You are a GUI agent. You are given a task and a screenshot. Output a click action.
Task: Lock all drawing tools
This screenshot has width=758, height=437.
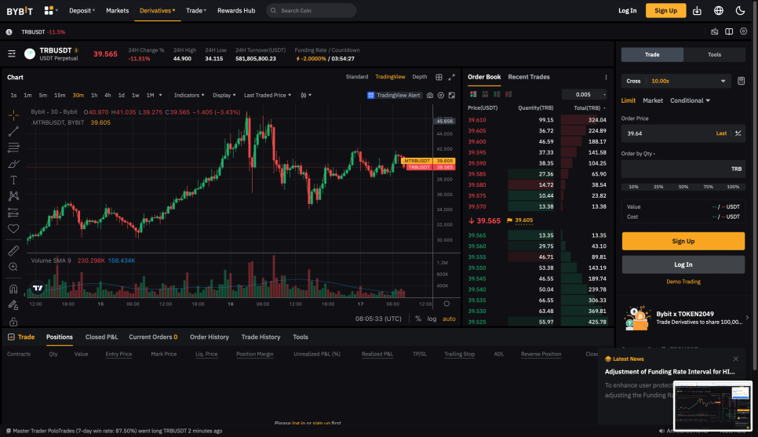(13, 322)
